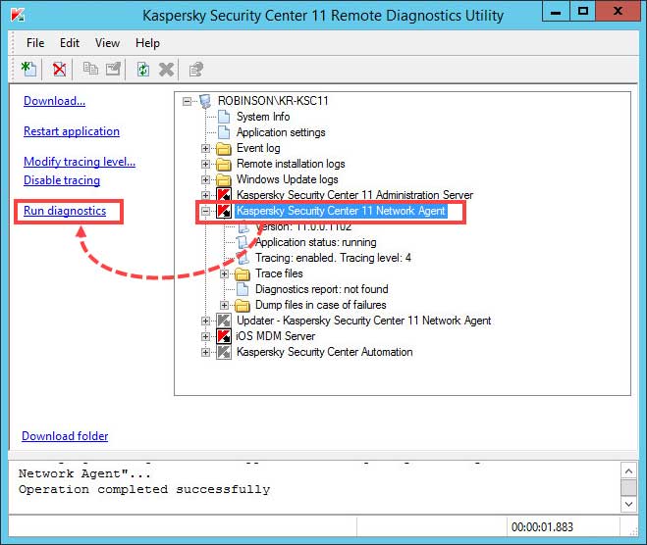This screenshot has height=545, width=647.
Task: Minimize the Remote Diagnostics Utility window
Action: [x=556, y=11]
